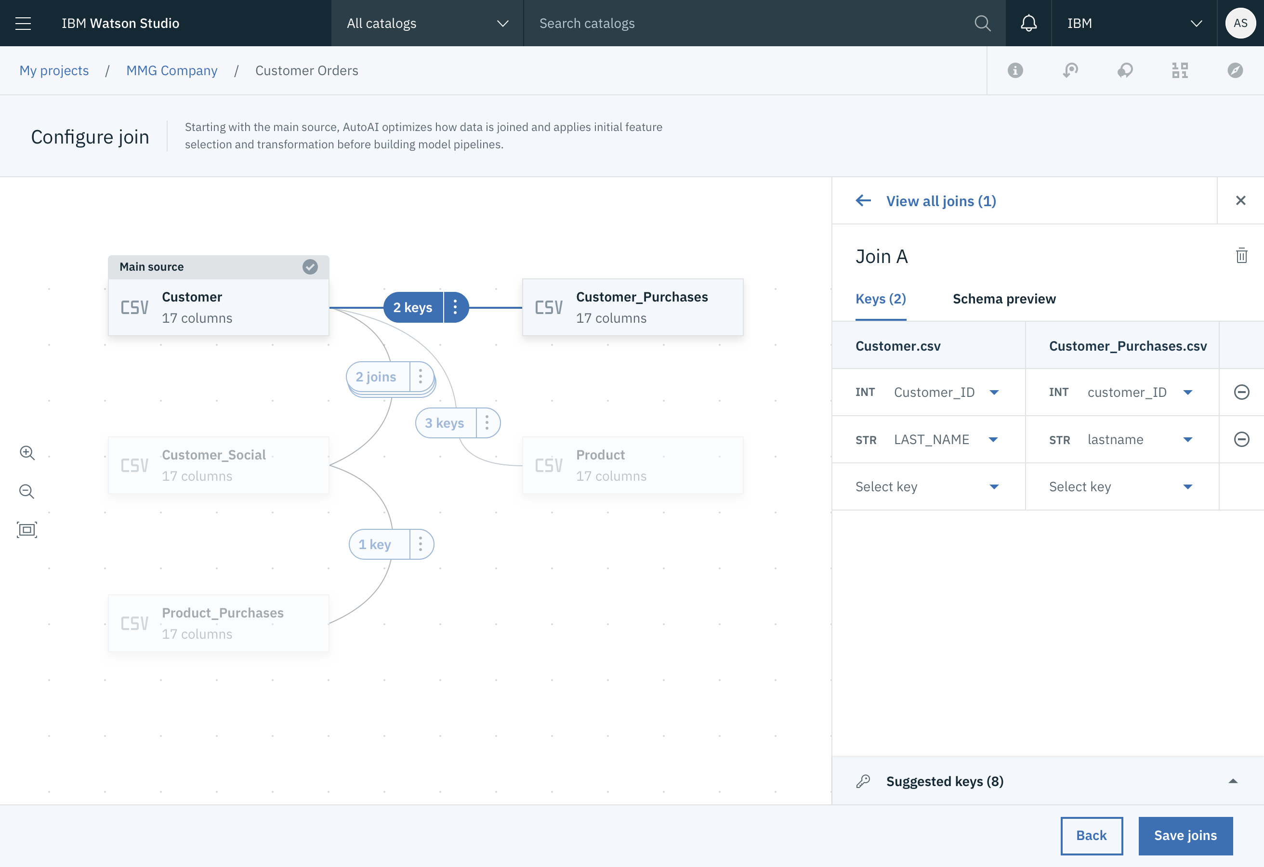Viewport: 1264px width, 867px height.
Task: Click the Save joins button
Action: coord(1185,836)
